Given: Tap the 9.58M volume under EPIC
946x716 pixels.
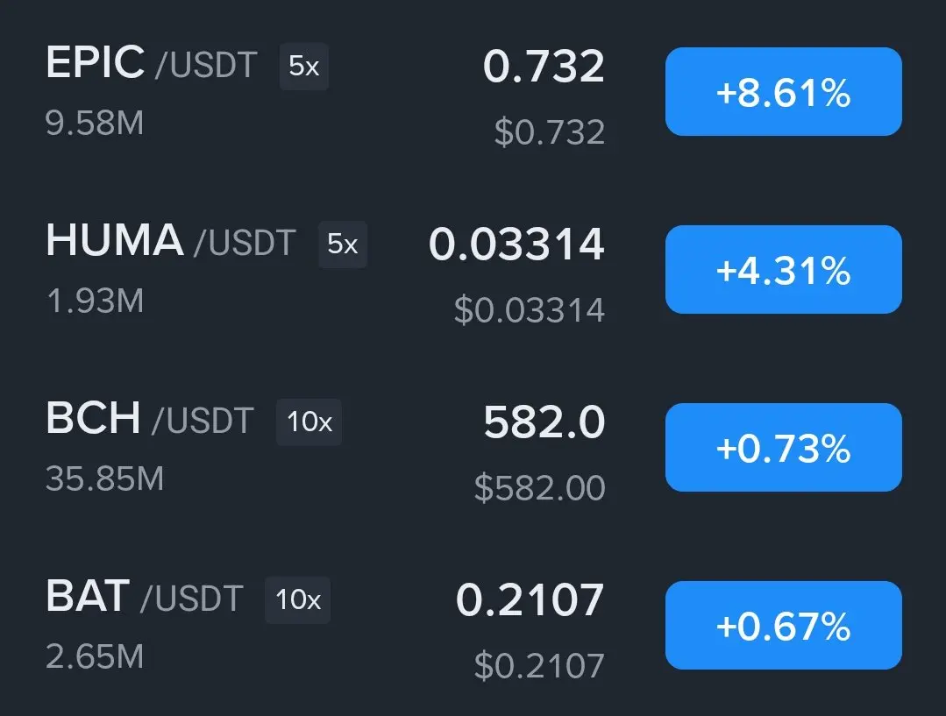Looking at the screenshot, I should click(95, 124).
